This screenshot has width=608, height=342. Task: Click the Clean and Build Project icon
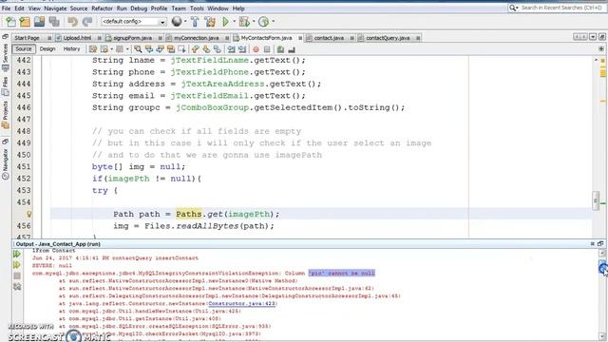pos(210,22)
